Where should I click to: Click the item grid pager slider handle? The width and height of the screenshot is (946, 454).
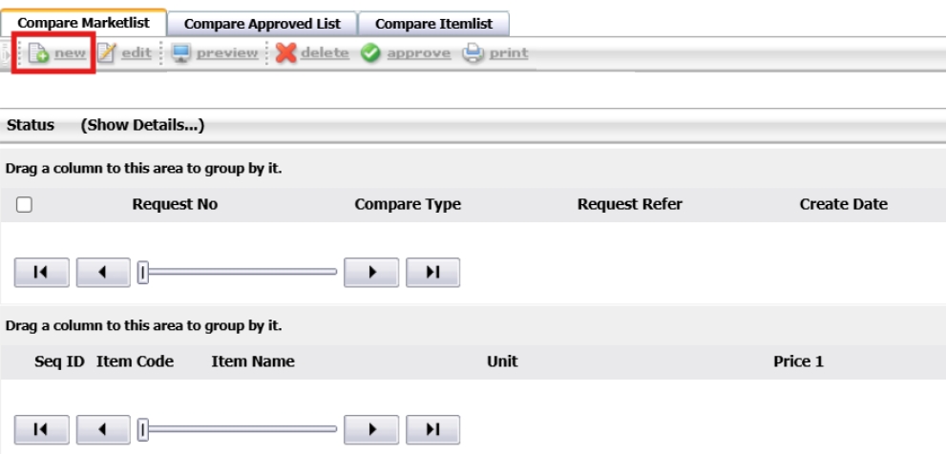click(143, 429)
